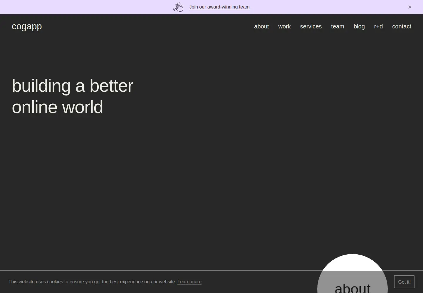Follow the 'Learn more' cookie link
The height and width of the screenshot is (293, 423).
[x=189, y=282]
